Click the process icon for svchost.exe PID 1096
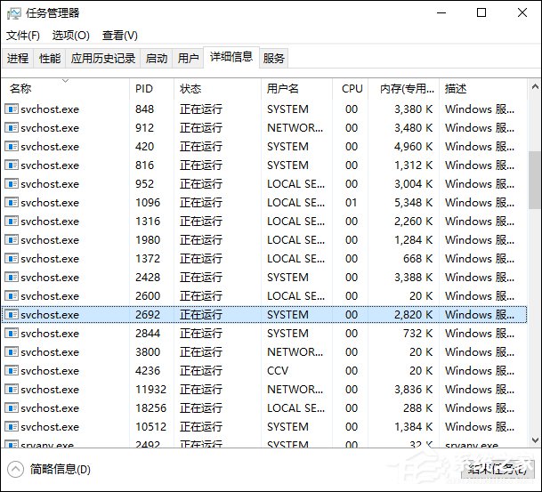This screenshot has width=542, height=492. pyautogui.click(x=12, y=203)
